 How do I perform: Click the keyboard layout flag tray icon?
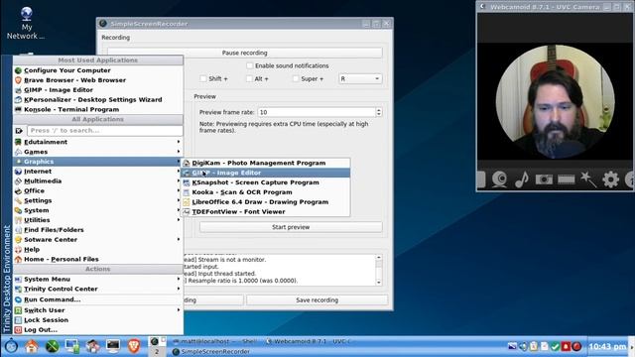512,346
